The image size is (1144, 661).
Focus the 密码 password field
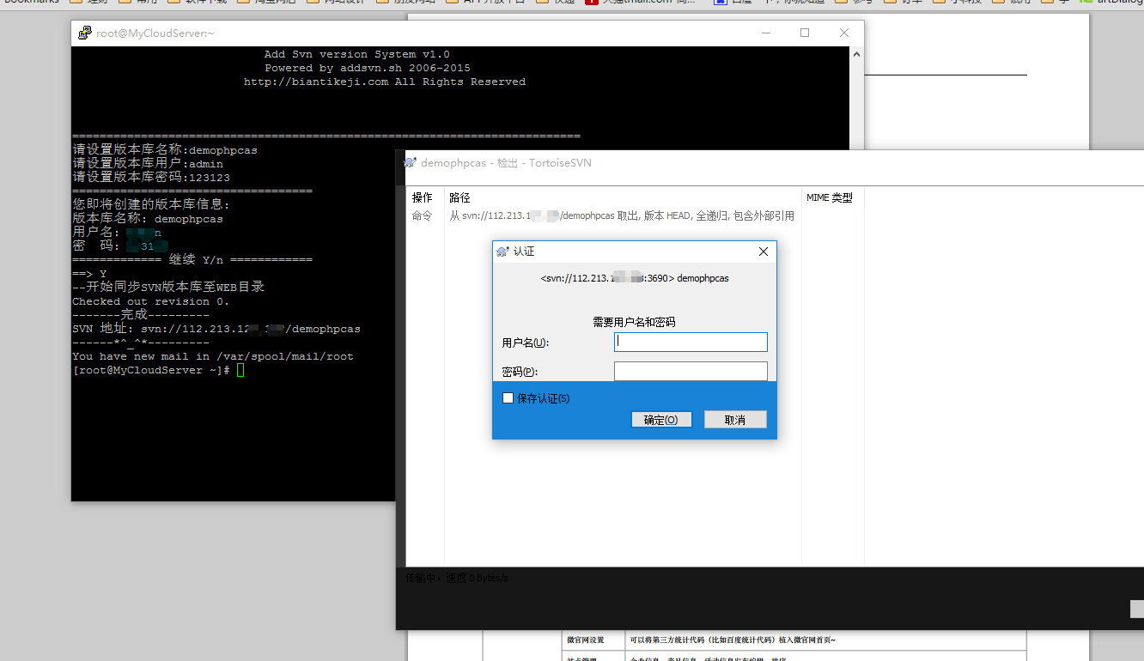[691, 371]
